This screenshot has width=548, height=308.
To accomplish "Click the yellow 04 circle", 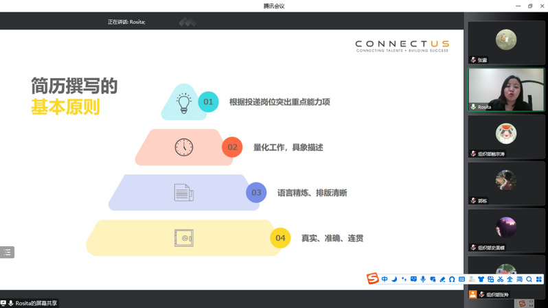I will point(280,238).
